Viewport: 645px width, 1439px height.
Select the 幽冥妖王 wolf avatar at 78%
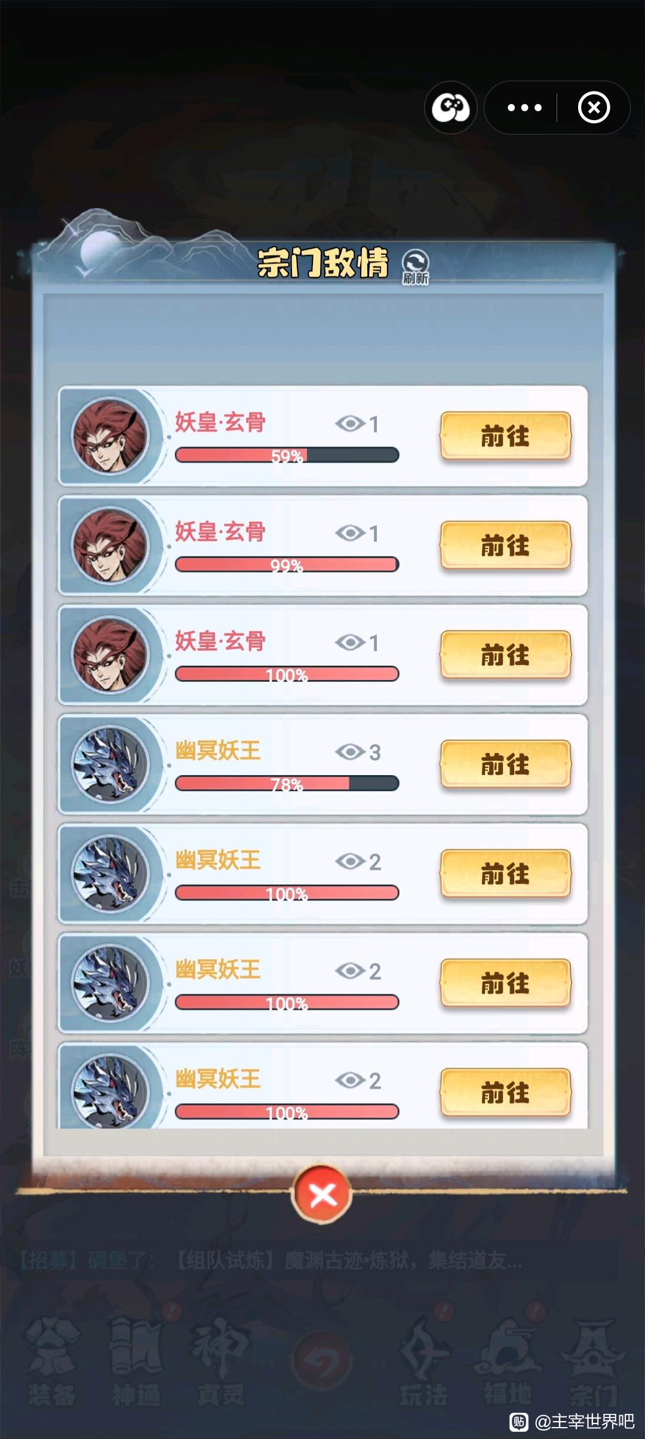pyautogui.click(x=110, y=764)
